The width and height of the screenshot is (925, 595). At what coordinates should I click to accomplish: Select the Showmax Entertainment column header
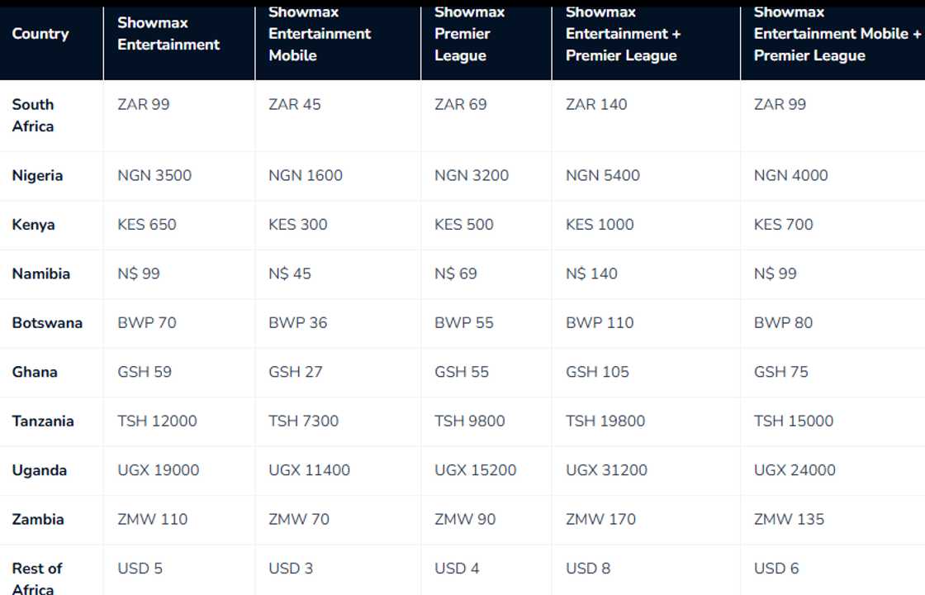click(168, 34)
